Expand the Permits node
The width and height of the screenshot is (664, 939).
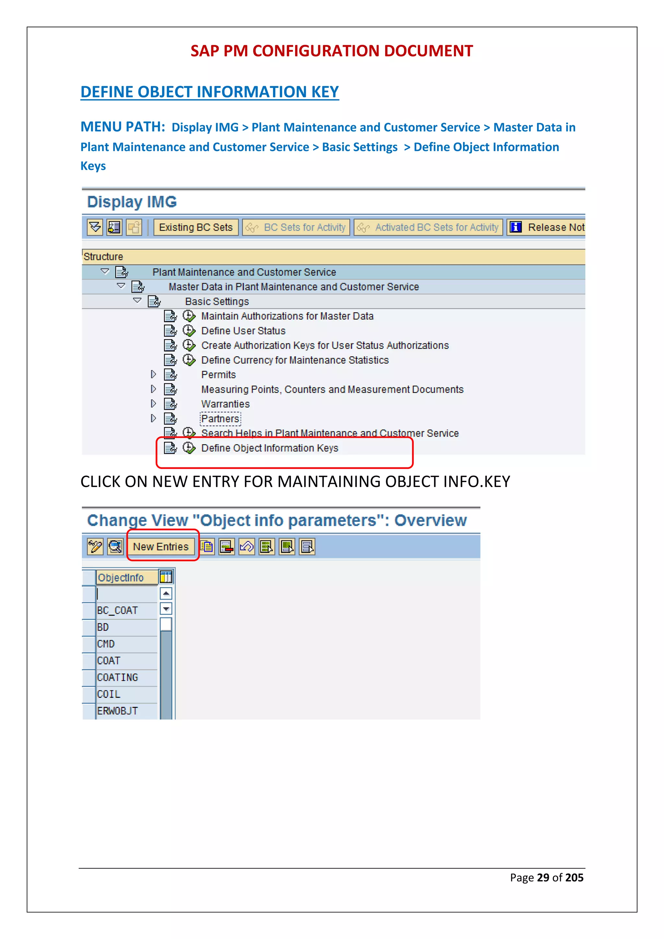point(153,374)
